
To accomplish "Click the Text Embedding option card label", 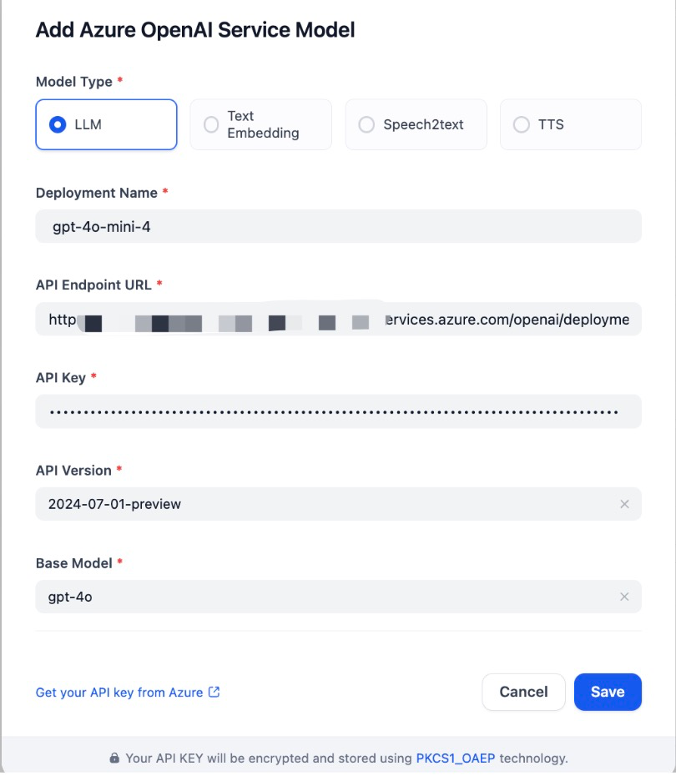I will pos(263,124).
